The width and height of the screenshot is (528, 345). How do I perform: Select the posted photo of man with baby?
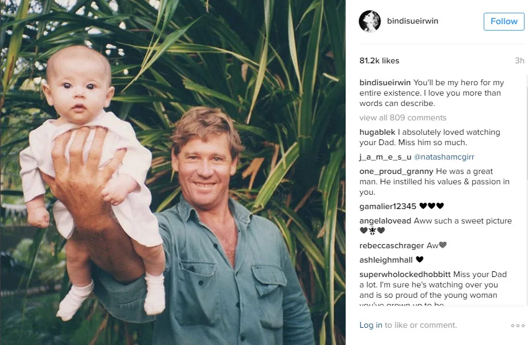point(173,172)
